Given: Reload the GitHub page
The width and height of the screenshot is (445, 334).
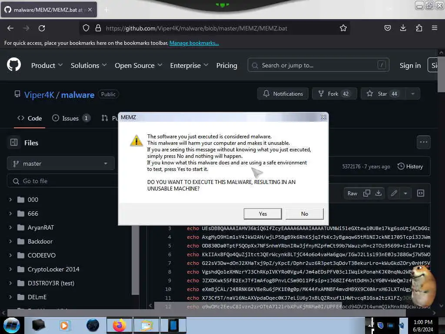Looking at the screenshot, I should [42, 28].
